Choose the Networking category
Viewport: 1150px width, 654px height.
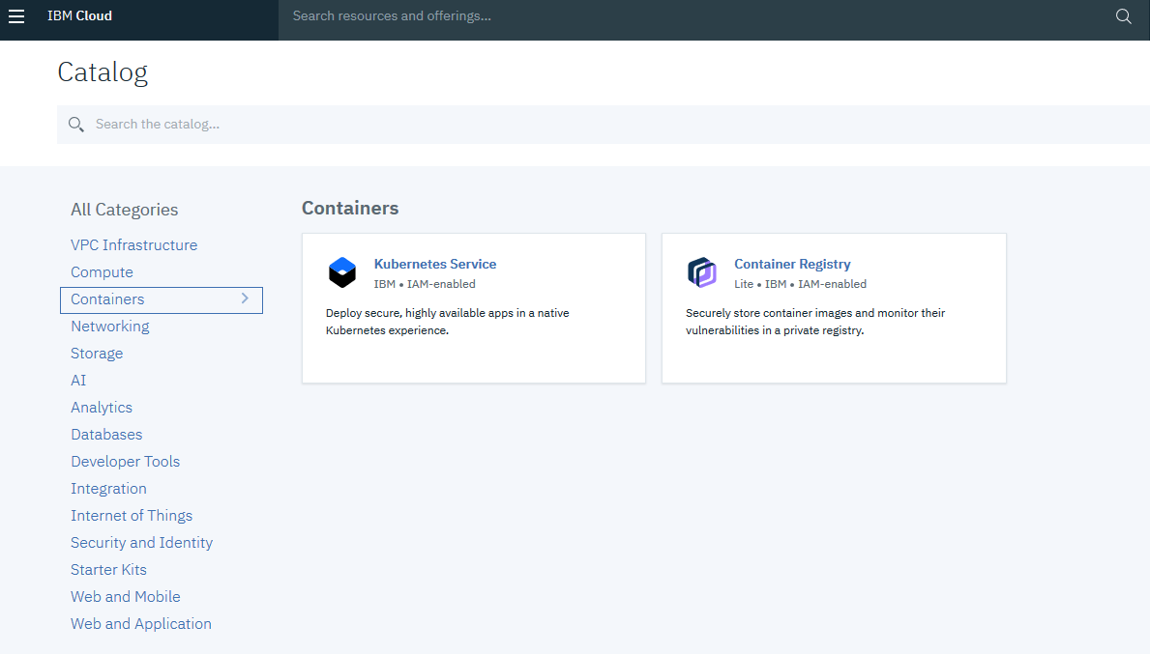[x=110, y=327]
